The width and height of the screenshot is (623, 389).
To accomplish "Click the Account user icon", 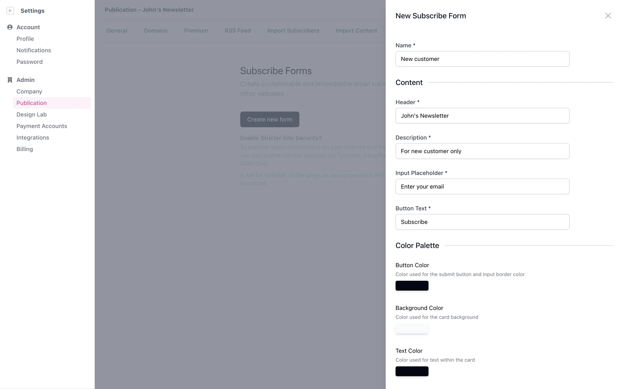I will 10,27.
